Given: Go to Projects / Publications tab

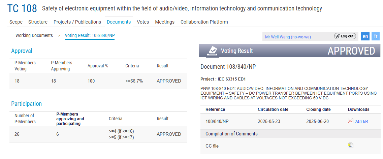Looking at the screenshot, I should (77, 22).
